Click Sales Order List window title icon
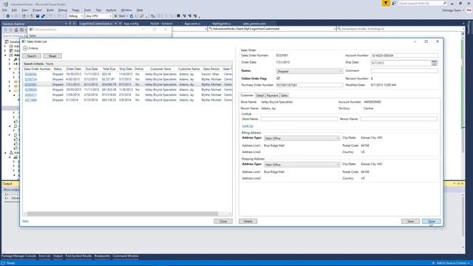 point(24,41)
